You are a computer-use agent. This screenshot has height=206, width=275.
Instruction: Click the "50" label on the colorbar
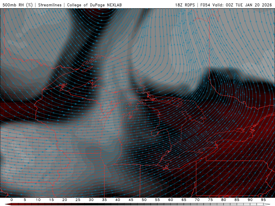pyautogui.click(x=144, y=200)
